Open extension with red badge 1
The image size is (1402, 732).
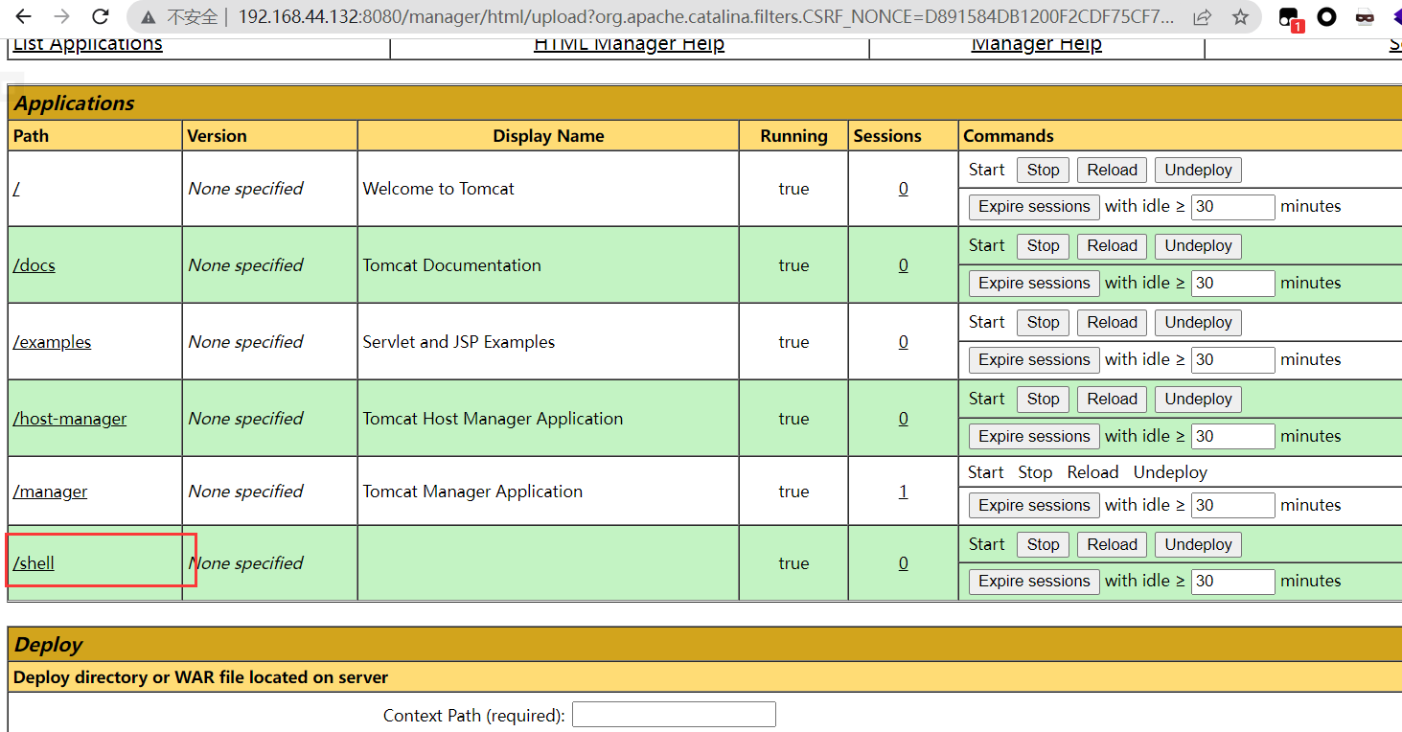[x=1290, y=18]
